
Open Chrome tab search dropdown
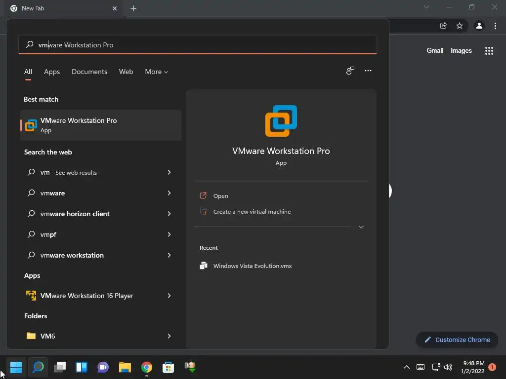426,7
